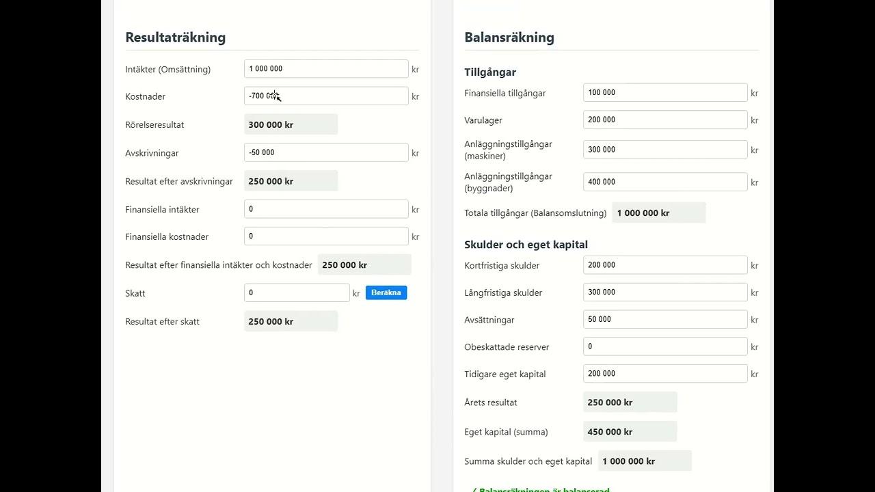The width and height of the screenshot is (875, 492).
Task: Select the Långfristiga skulder field
Action: pyautogui.click(x=665, y=292)
